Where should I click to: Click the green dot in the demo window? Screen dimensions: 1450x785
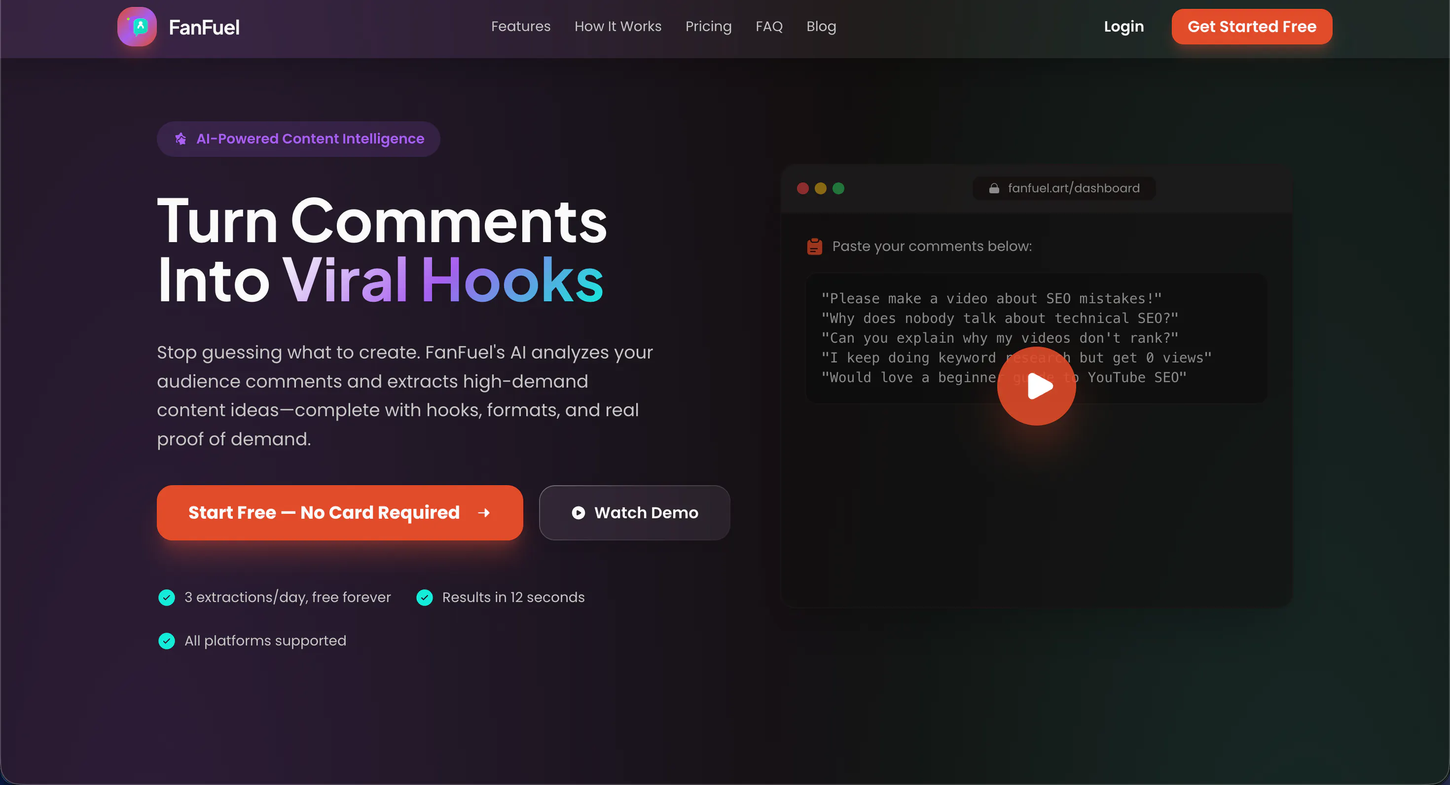[838, 188]
